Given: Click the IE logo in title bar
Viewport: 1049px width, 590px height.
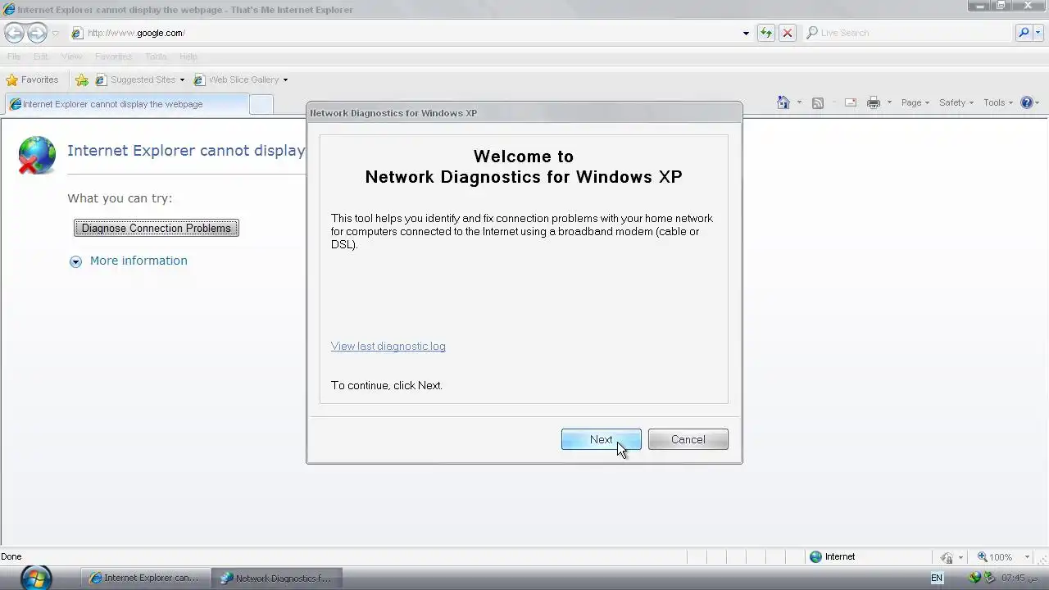Looking at the screenshot, I should (9, 10).
